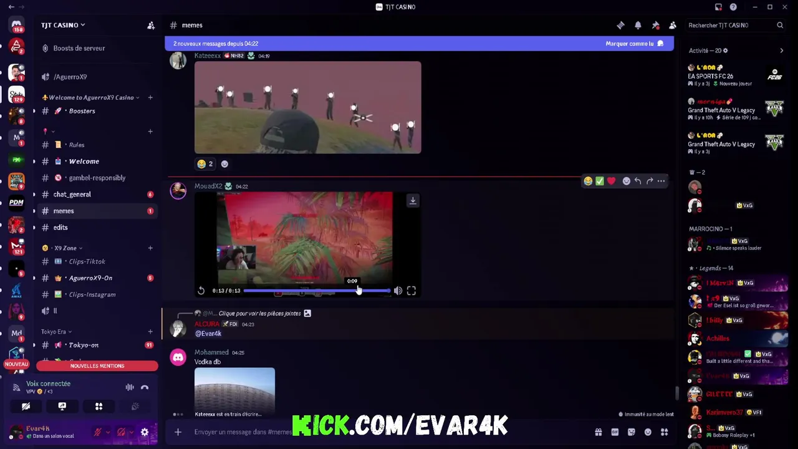Collapse the X9 Zone category
The image size is (798, 449).
(x=62, y=248)
